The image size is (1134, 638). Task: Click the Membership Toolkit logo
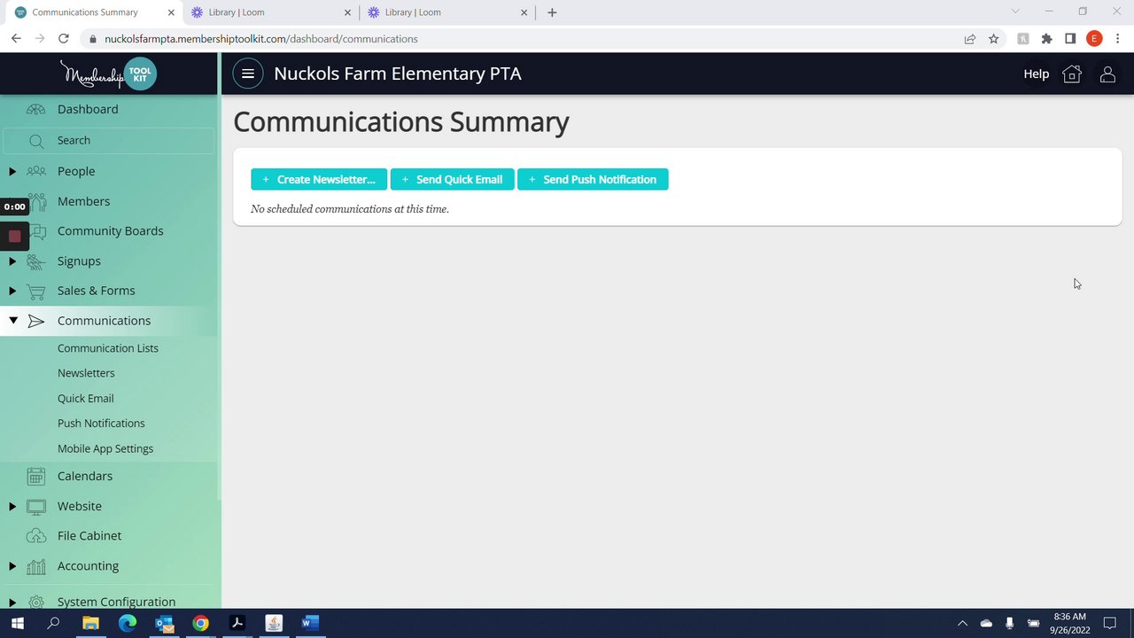(x=108, y=74)
